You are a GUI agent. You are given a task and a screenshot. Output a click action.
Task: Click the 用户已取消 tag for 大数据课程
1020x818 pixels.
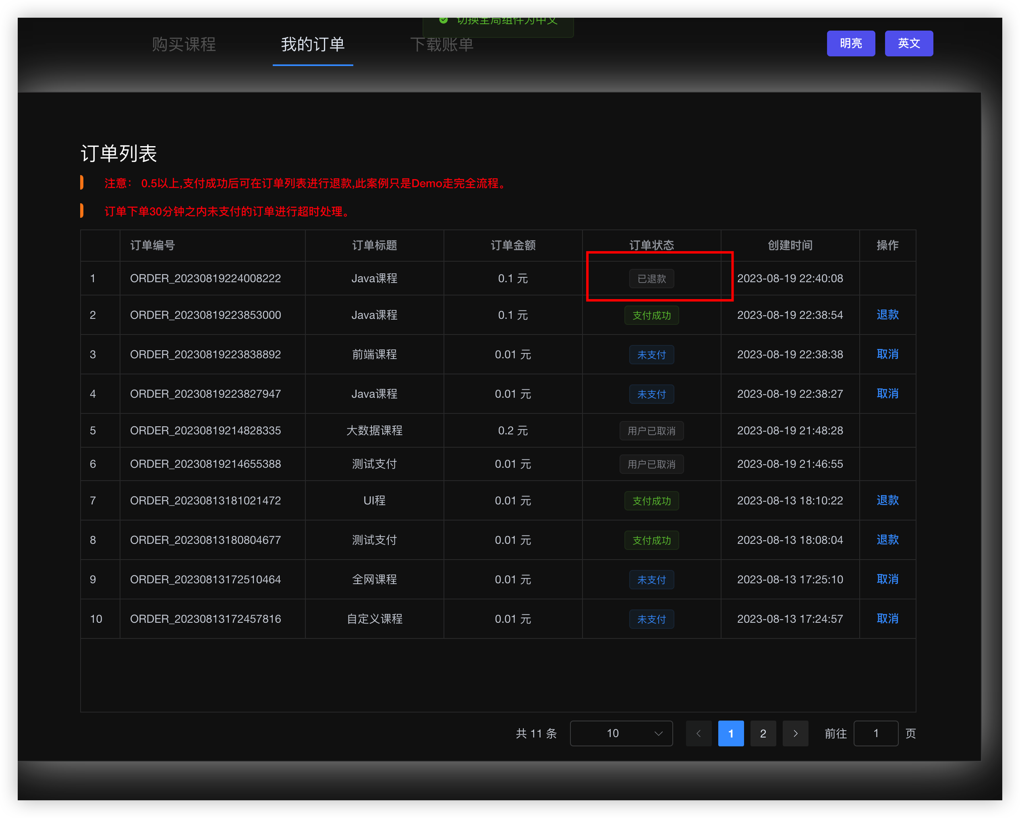[651, 431]
